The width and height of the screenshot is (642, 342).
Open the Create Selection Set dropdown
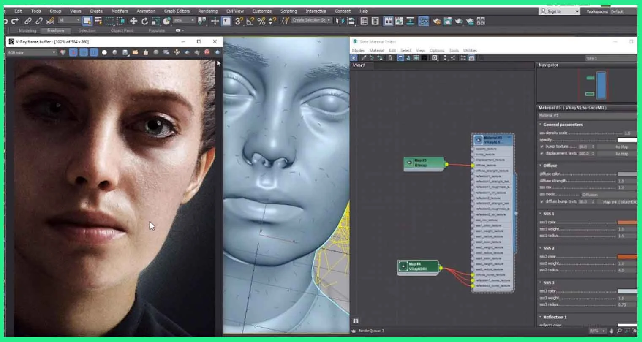click(x=312, y=20)
